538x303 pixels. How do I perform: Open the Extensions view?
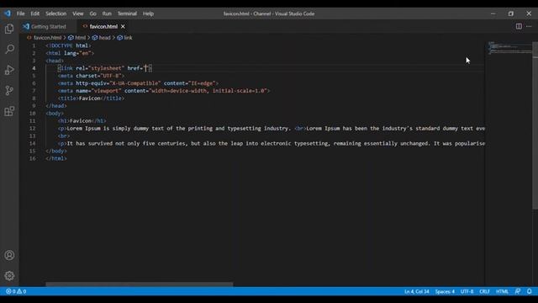9,111
